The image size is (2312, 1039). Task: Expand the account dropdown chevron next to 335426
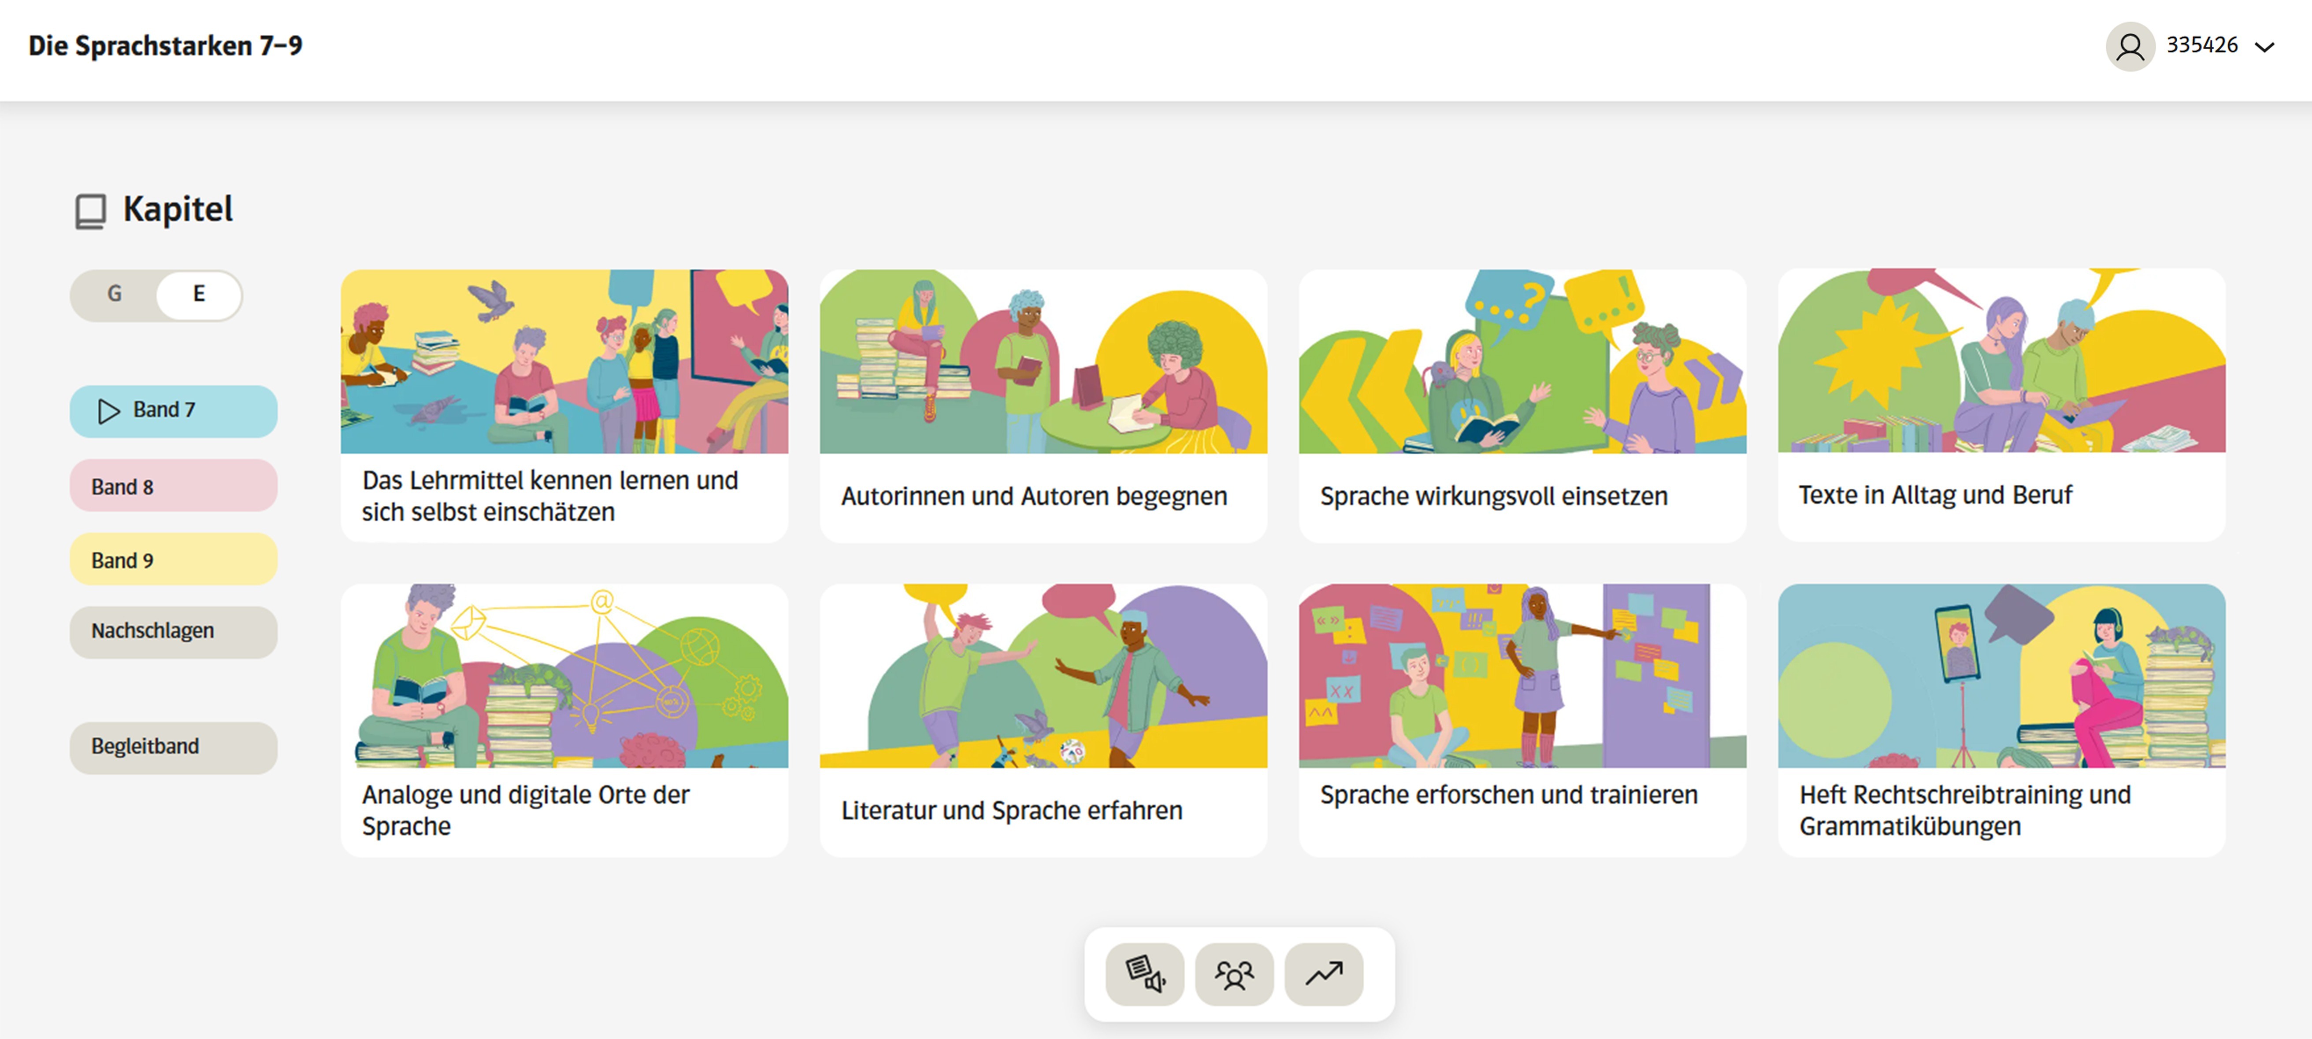click(x=2264, y=47)
